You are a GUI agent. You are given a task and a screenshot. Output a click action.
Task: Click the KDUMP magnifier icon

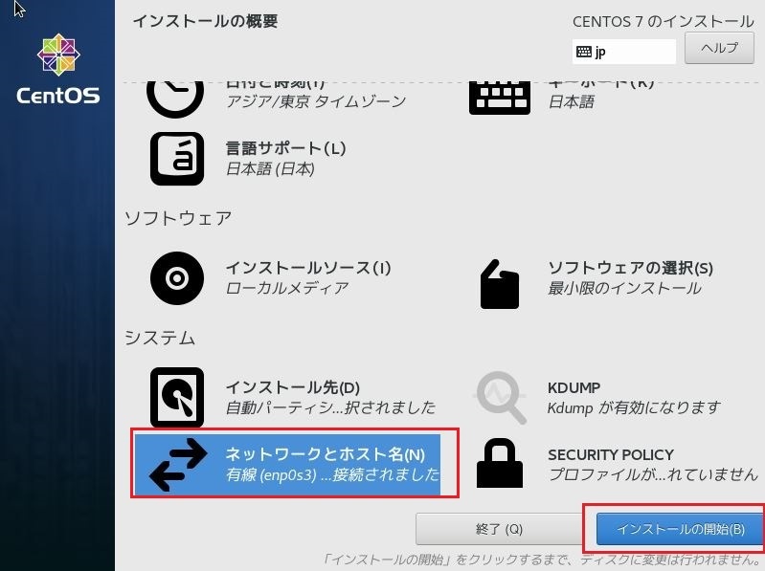click(x=501, y=398)
